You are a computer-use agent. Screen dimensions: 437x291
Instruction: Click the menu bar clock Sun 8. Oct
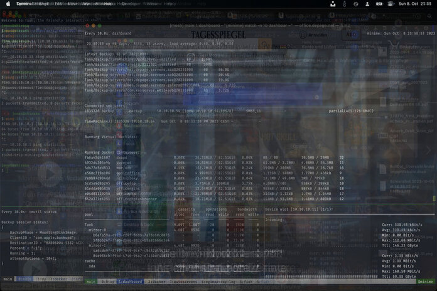414,4
